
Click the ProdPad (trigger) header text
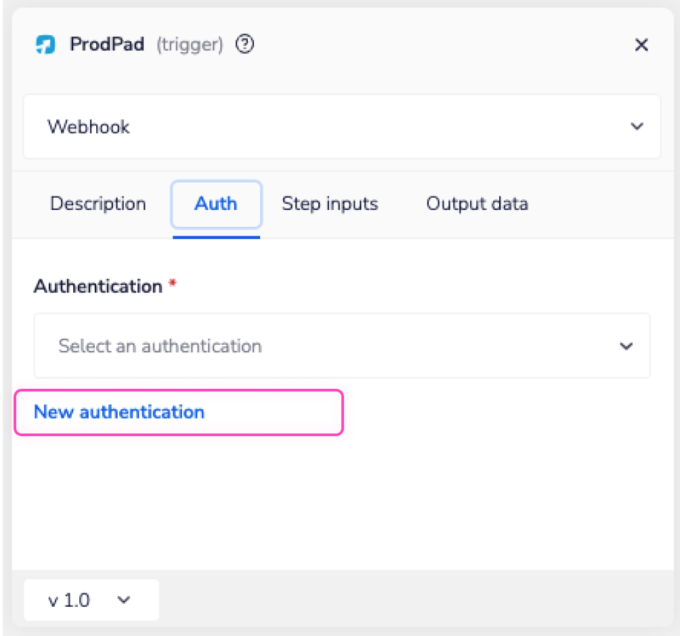click(x=135, y=44)
